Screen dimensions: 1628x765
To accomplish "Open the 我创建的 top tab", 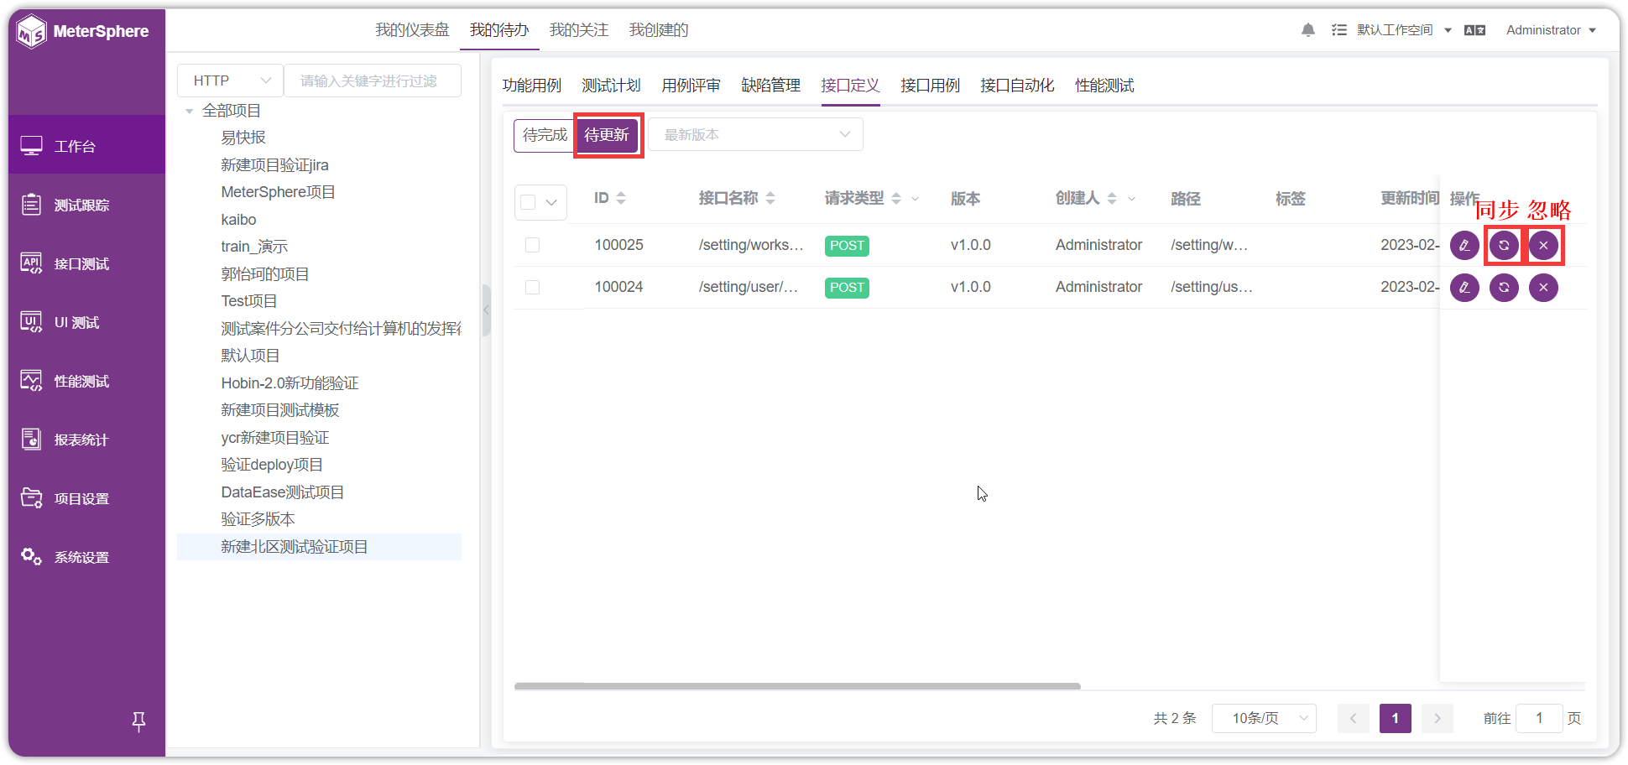I will 659,30.
